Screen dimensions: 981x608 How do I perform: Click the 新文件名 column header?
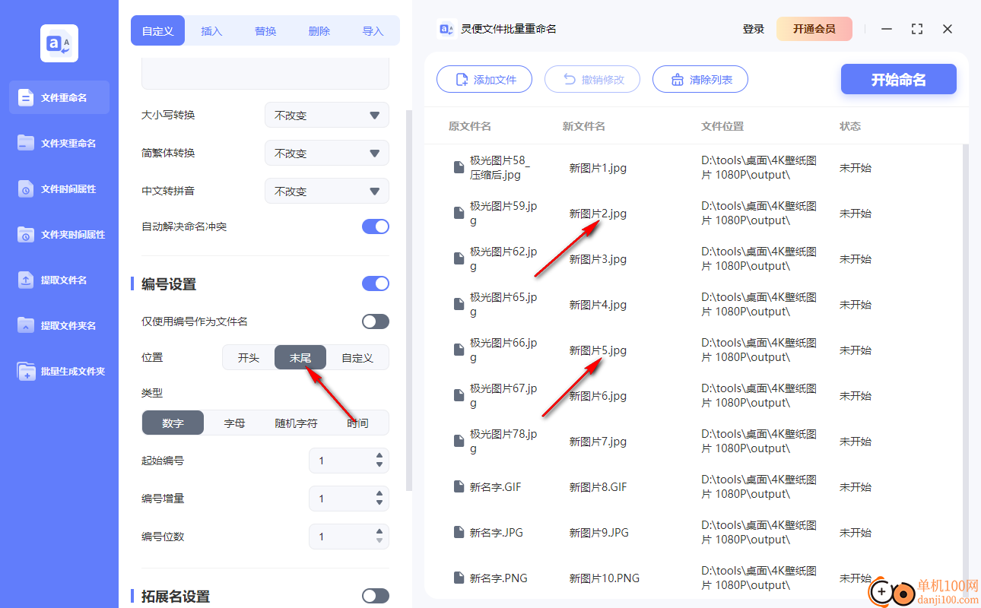click(x=584, y=126)
